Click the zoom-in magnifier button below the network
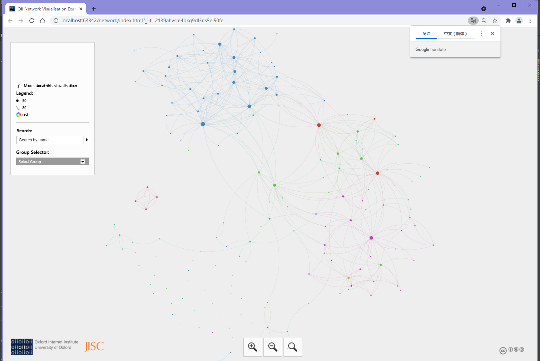 coord(252,347)
